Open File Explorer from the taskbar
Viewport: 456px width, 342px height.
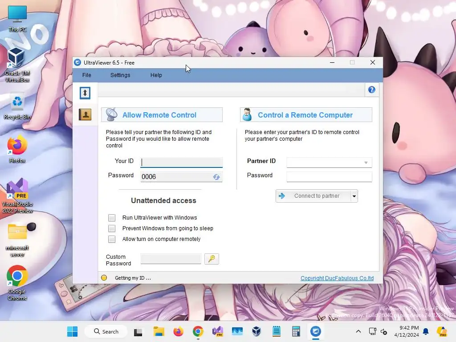159,331
